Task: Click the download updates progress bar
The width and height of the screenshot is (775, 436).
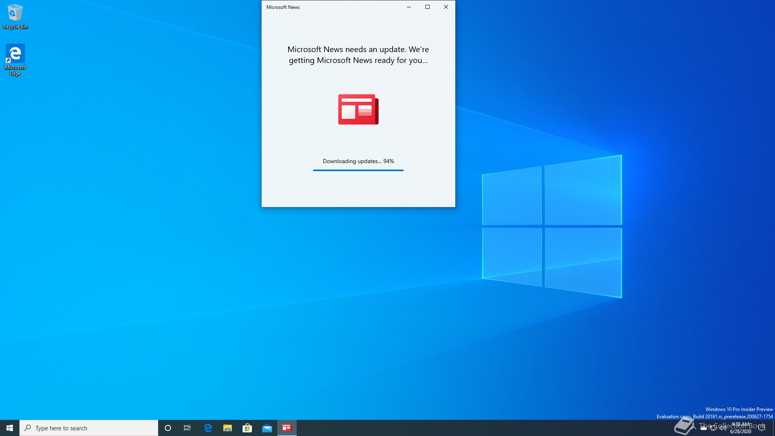Action: point(358,170)
